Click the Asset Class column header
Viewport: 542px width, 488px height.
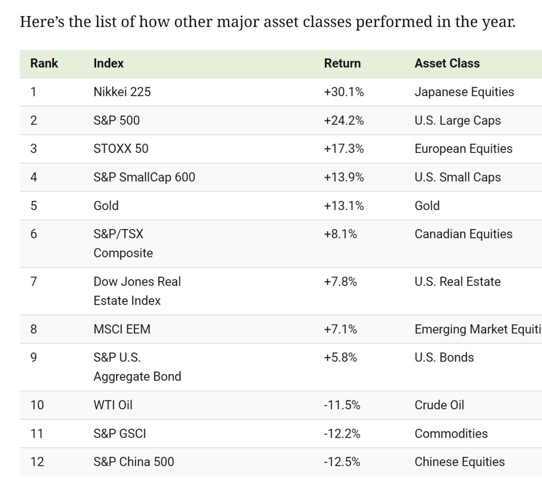[x=447, y=64]
